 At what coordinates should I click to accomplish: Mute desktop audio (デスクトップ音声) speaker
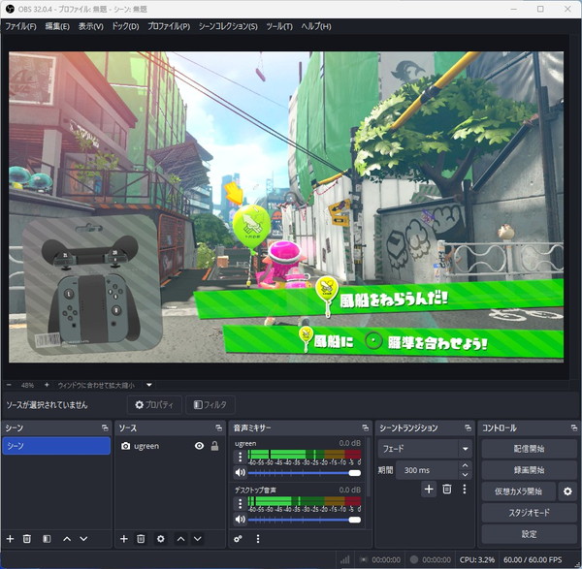tap(241, 521)
